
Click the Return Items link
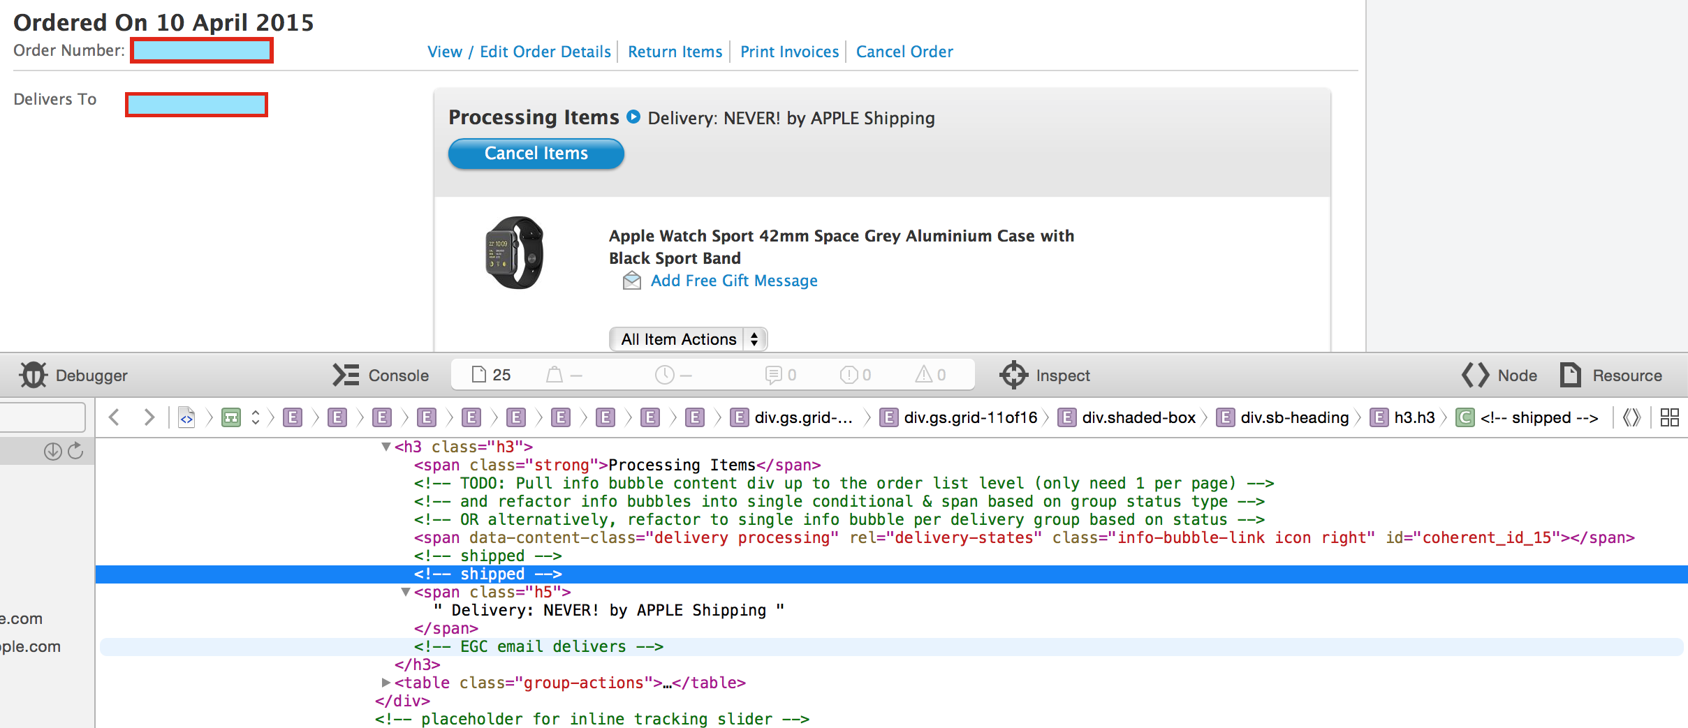pyautogui.click(x=675, y=52)
